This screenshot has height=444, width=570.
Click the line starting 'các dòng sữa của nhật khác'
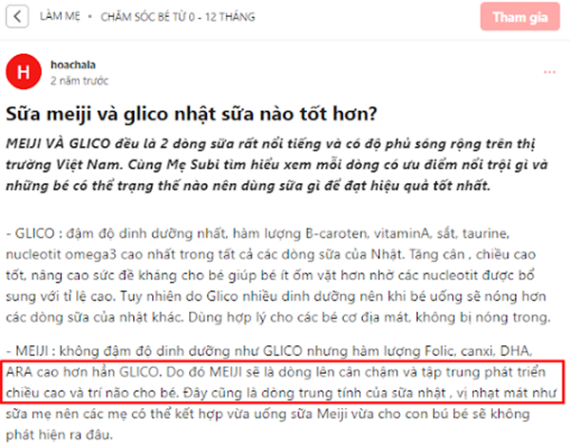pos(278,317)
